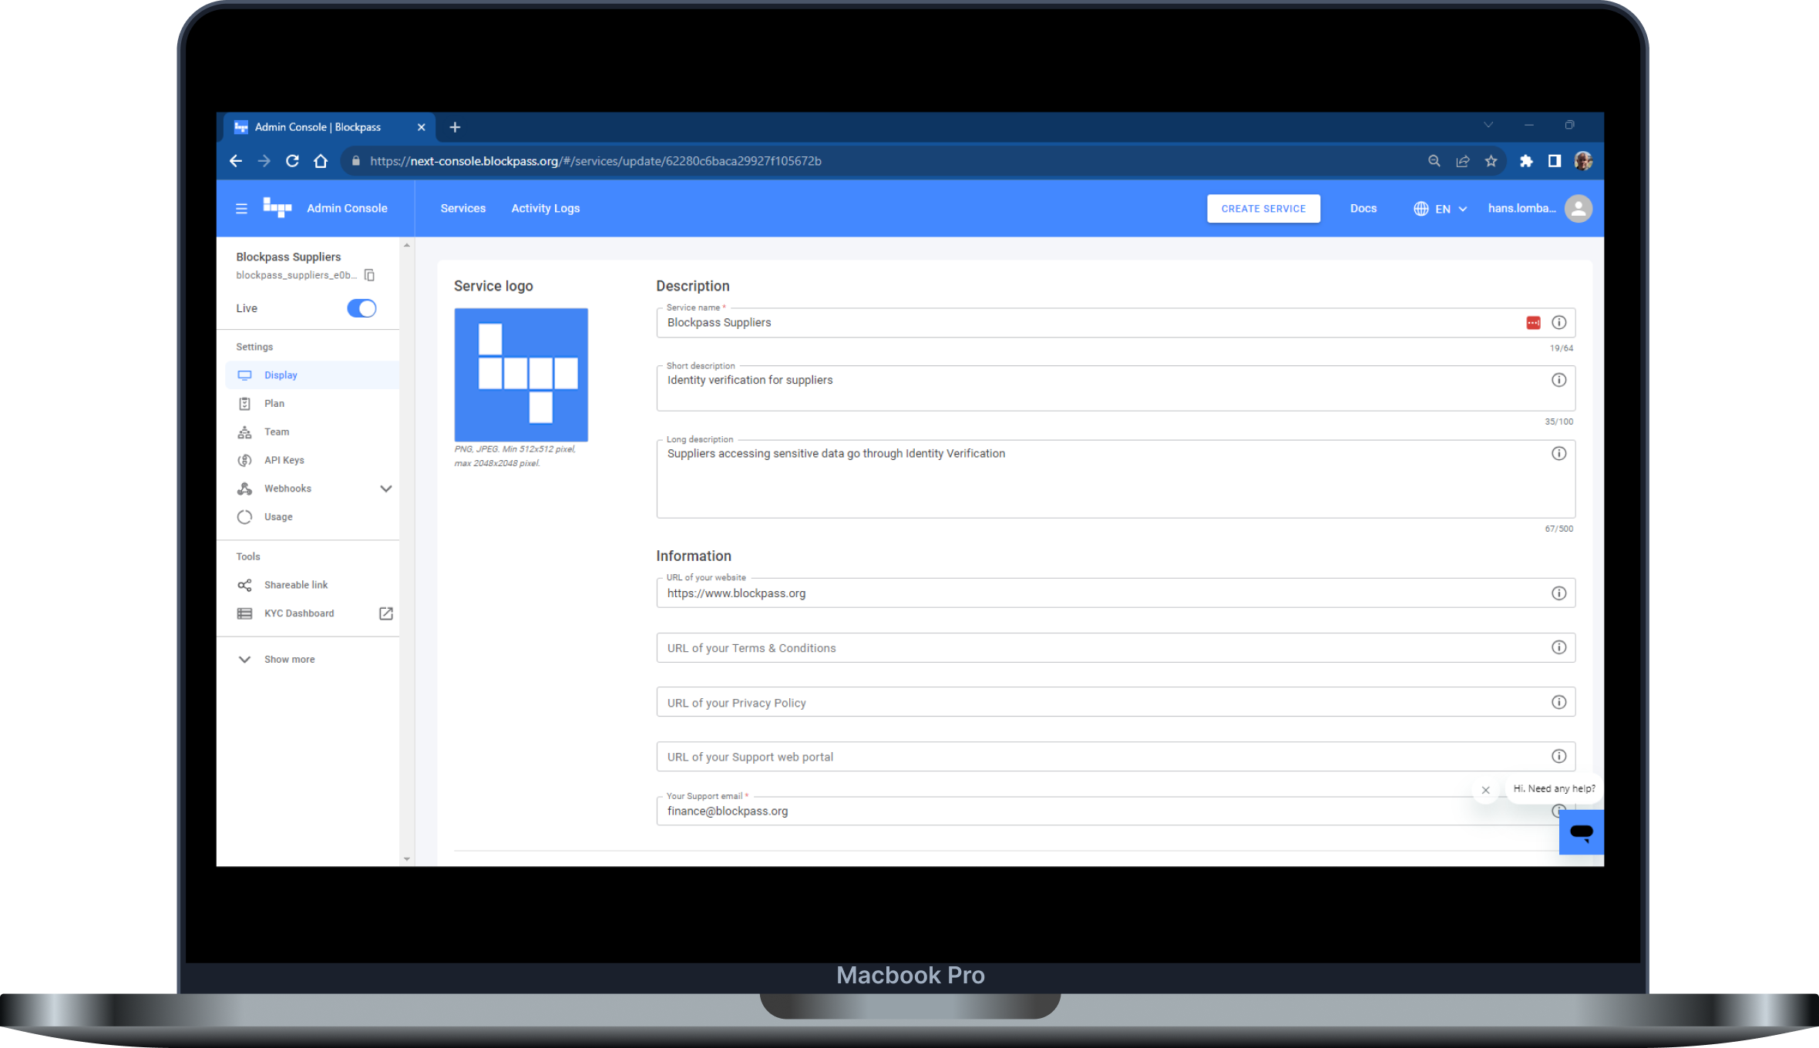Click the CREATE SERVICE button
The height and width of the screenshot is (1048, 1819).
[1263, 209]
